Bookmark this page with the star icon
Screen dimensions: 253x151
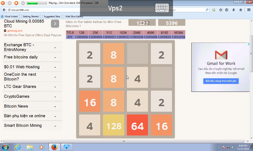(220, 10)
